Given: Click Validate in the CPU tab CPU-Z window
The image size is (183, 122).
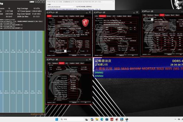Looking at the screenshot, I should pyautogui.click(x=74, y=55).
